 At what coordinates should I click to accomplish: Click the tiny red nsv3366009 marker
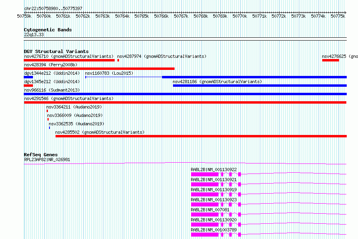48,119
